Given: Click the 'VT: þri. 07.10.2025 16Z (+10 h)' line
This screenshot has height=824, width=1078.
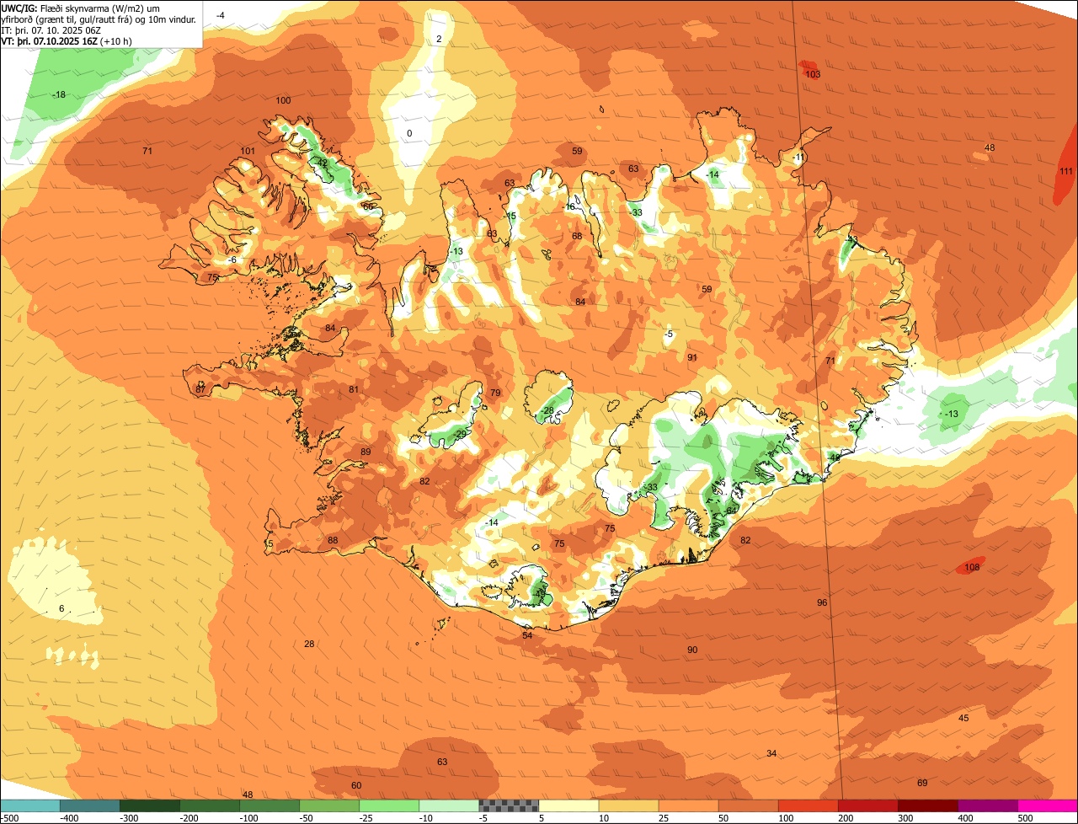Looking at the screenshot, I should click(67, 41).
